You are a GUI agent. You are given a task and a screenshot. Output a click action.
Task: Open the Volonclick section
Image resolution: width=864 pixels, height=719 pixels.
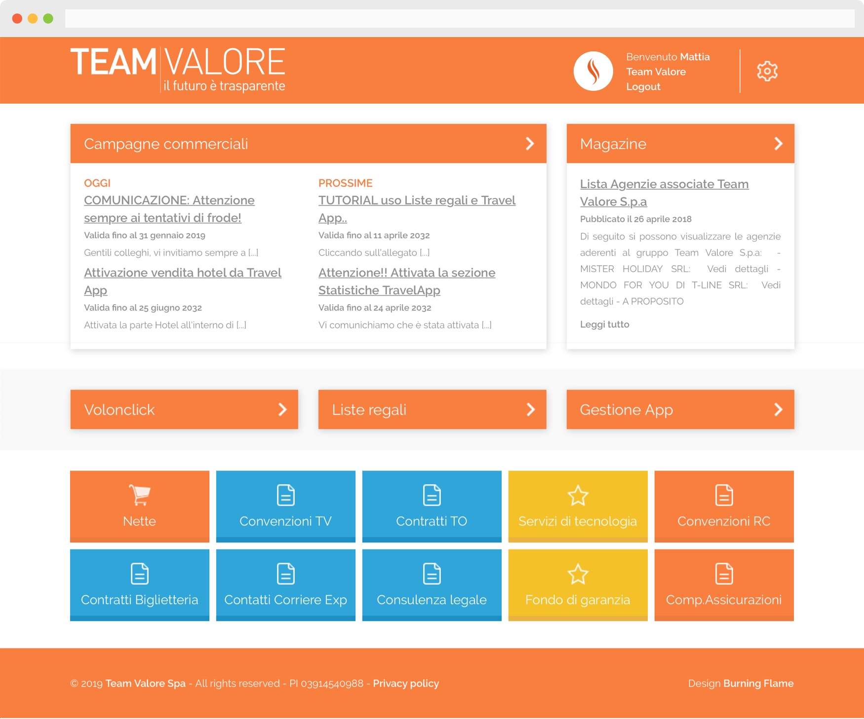[184, 409]
